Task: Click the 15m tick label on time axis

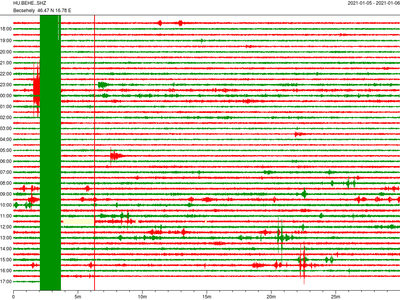Action: pyautogui.click(x=207, y=297)
